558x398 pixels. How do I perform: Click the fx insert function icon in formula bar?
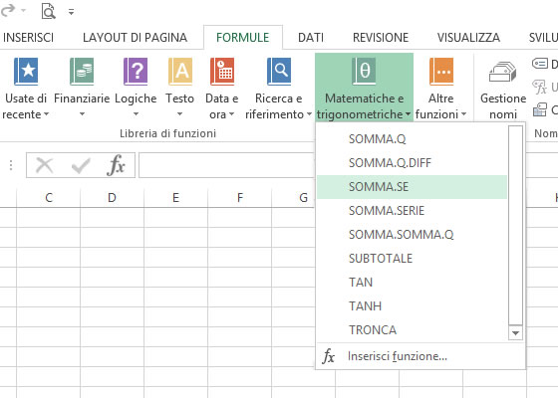coord(116,165)
